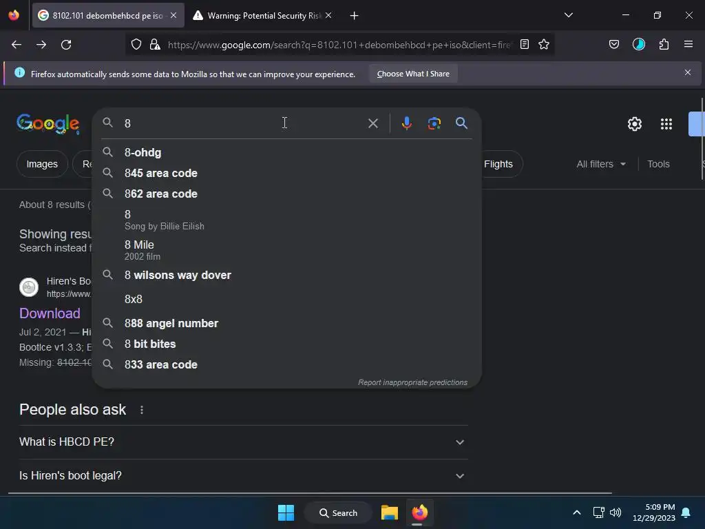Click the Choose What I Share button
The height and width of the screenshot is (529, 705).
[x=413, y=74]
